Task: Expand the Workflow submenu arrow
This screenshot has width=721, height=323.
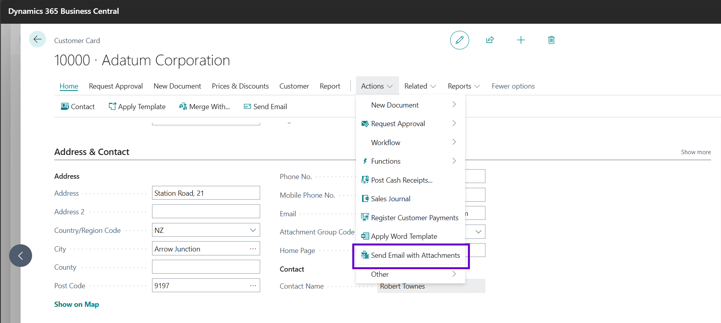Action: (454, 142)
